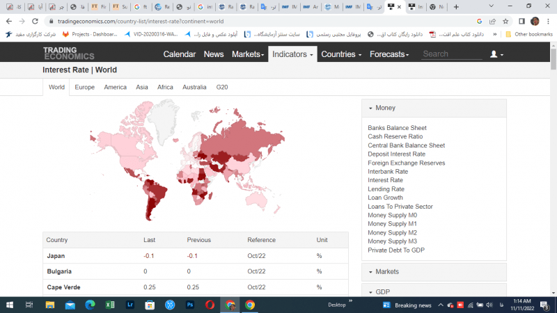557x313 pixels.
Task: Reload the page with refresh button
Action: 35,22
